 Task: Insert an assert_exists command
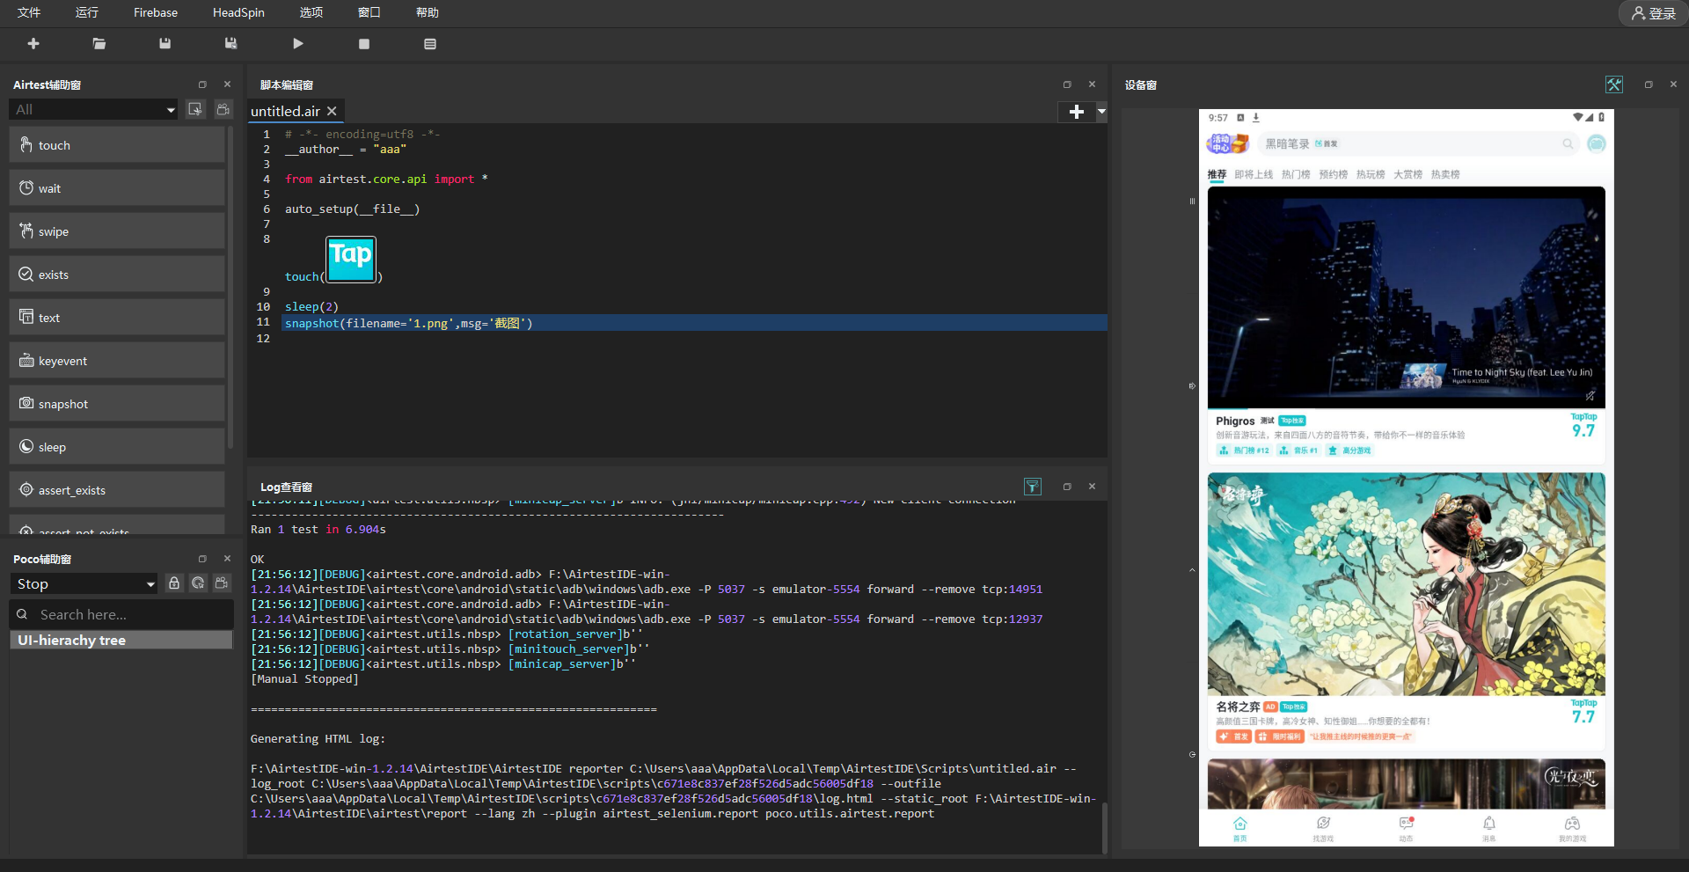(117, 490)
